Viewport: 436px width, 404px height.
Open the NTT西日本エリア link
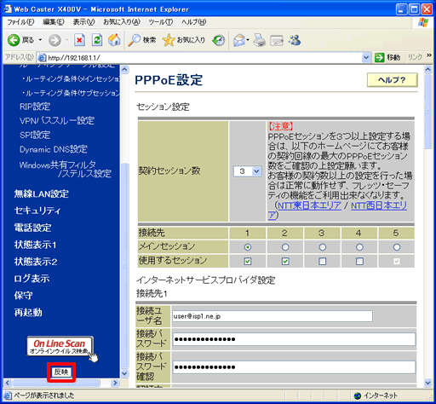click(x=379, y=205)
